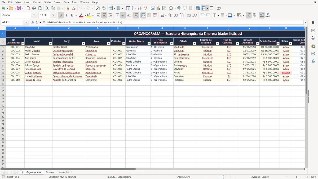The image size is (318, 179).
Task: Click the Copy icon
Action: [x=53, y=8]
